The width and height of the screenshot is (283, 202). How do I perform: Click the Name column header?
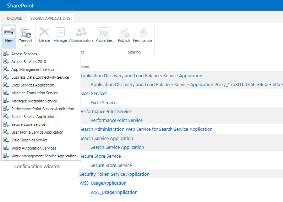(x=86, y=67)
